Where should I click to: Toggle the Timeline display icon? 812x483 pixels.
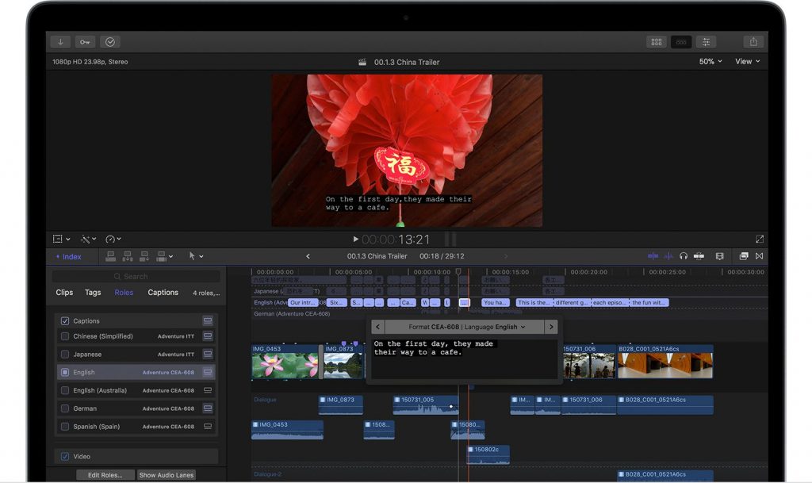tap(681, 42)
